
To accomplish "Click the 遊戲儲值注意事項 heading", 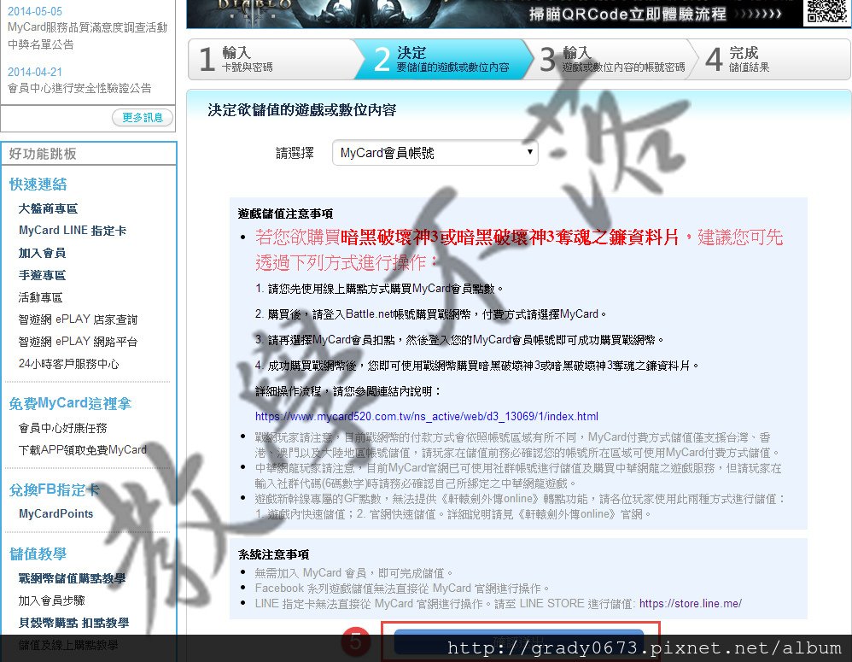I will pos(285,214).
